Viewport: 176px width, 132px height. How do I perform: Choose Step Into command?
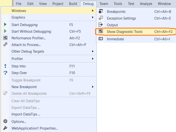pos(49,66)
